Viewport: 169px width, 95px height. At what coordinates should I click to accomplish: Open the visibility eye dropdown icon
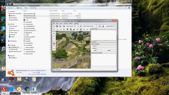(81, 26)
